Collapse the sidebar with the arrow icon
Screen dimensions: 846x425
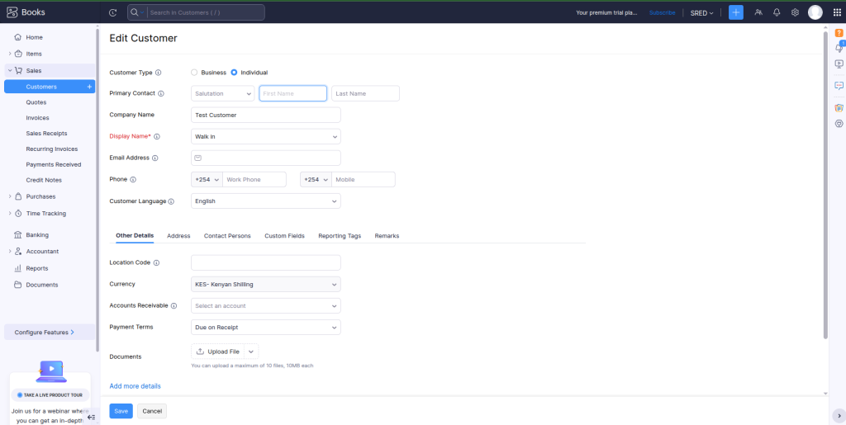point(91,417)
